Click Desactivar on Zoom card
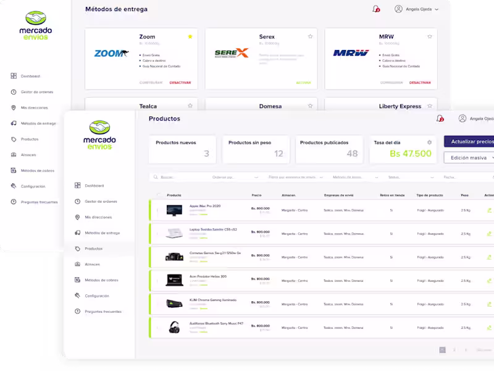Image resolution: width=494 pixels, height=371 pixels. (x=180, y=83)
